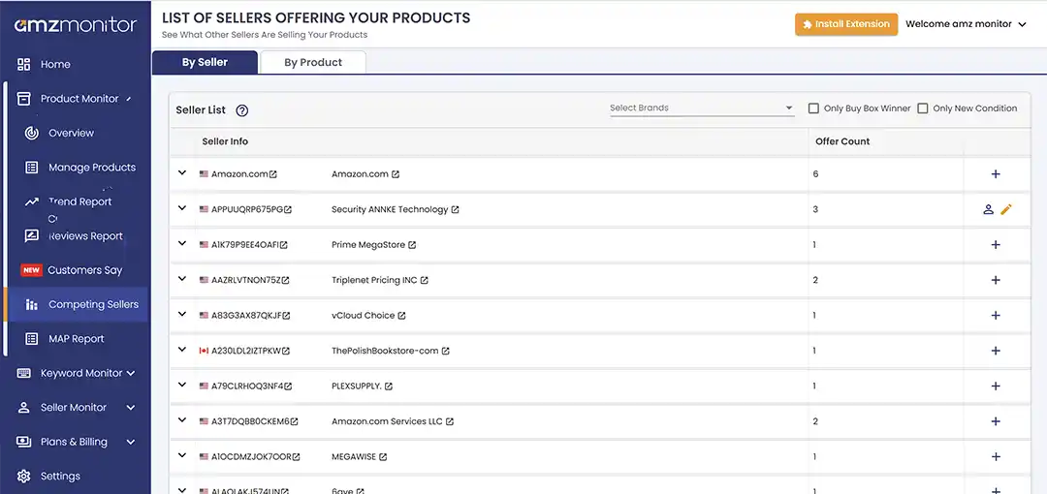The height and width of the screenshot is (494, 1047).
Task: Click plus icon in MEGAWISE row
Action: click(996, 457)
